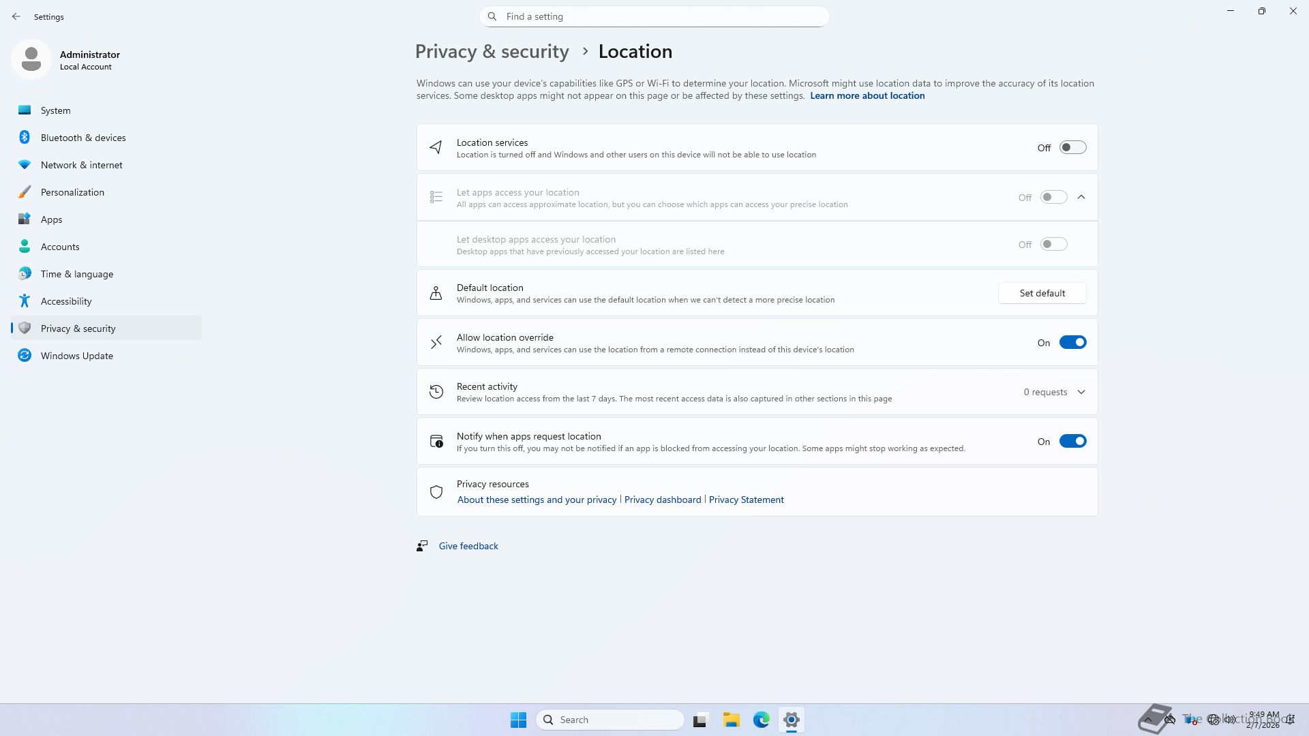Image resolution: width=1309 pixels, height=736 pixels.
Task: Click the Personalization paintbrush icon
Action: point(25,192)
